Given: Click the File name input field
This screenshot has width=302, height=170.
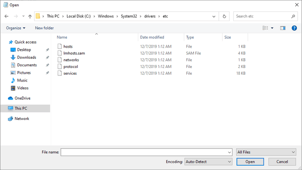Looking at the screenshot, I should 146,152.
